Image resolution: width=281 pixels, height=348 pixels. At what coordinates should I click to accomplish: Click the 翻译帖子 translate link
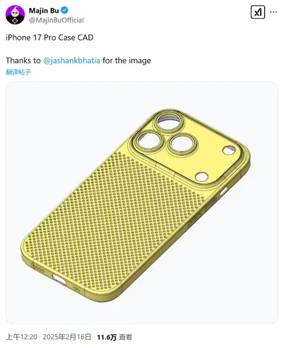(18, 72)
